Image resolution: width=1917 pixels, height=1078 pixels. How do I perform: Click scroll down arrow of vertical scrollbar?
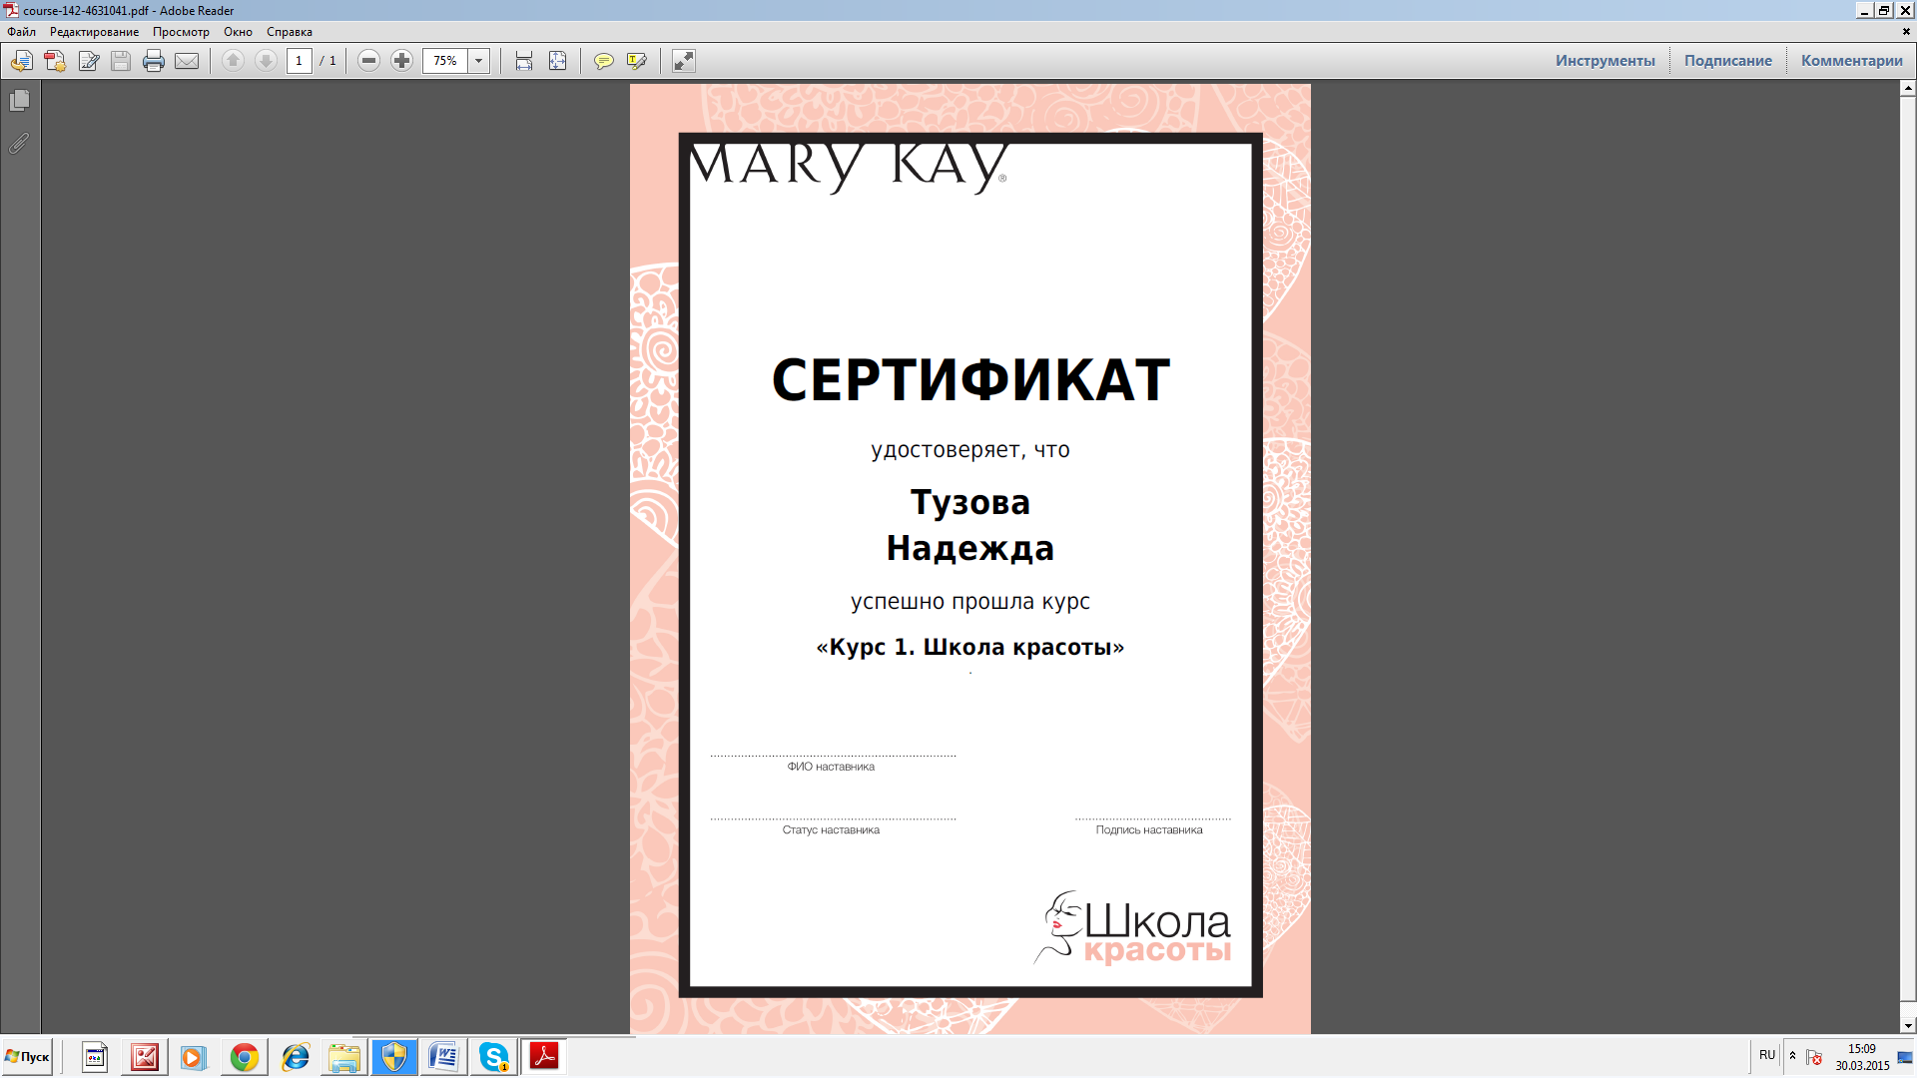(x=1908, y=1026)
